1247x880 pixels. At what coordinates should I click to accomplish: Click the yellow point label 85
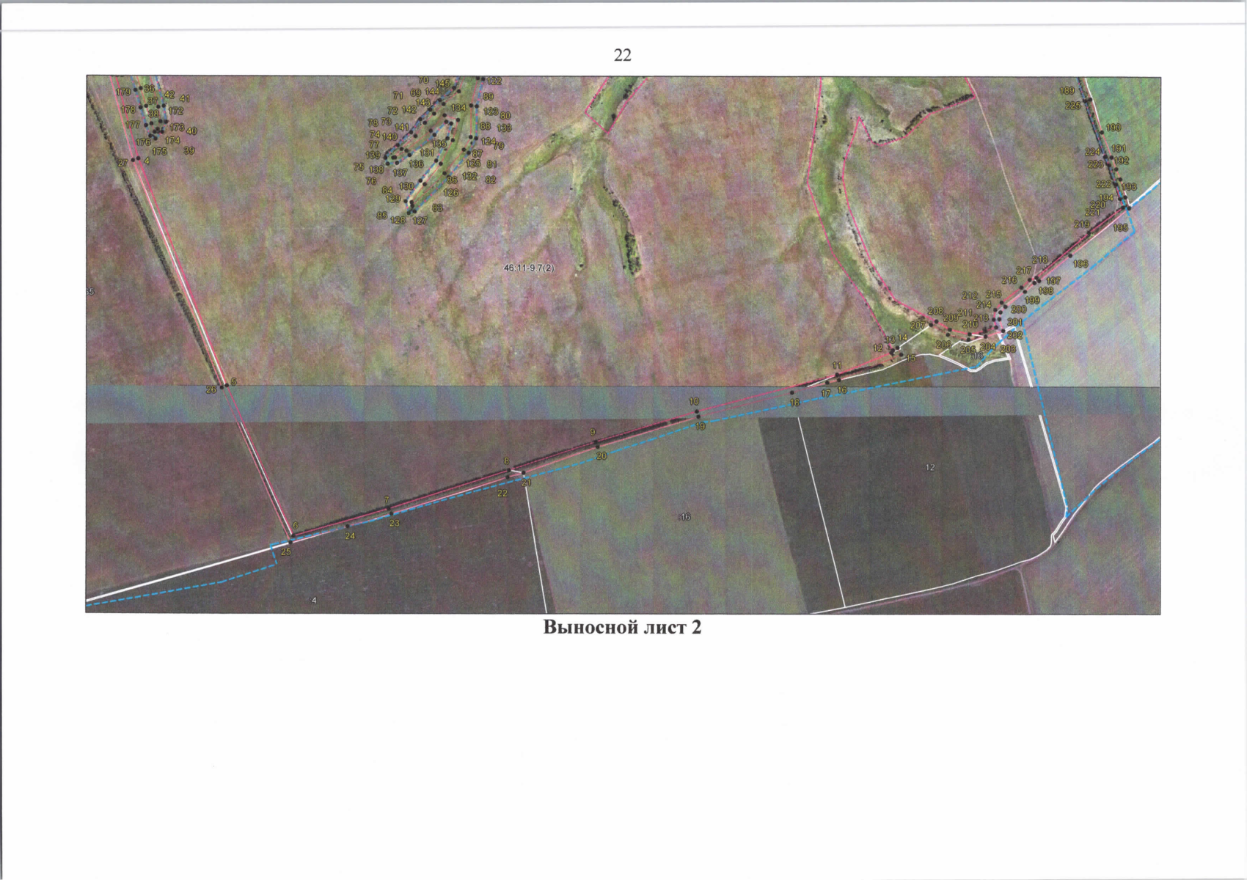point(381,216)
